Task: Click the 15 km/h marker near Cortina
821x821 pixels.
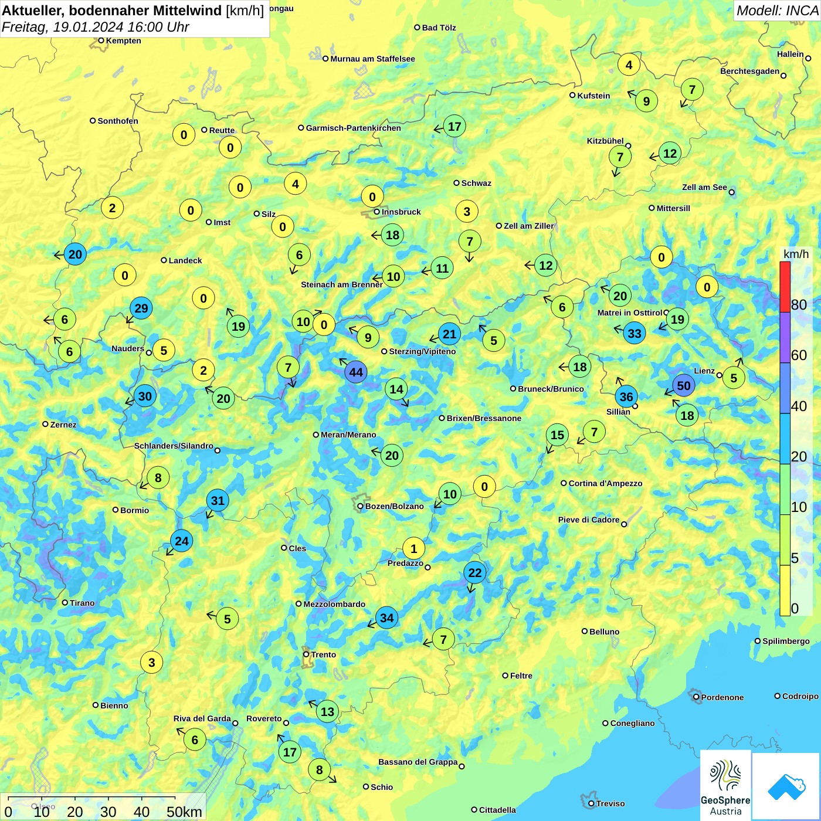Action: [557, 435]
